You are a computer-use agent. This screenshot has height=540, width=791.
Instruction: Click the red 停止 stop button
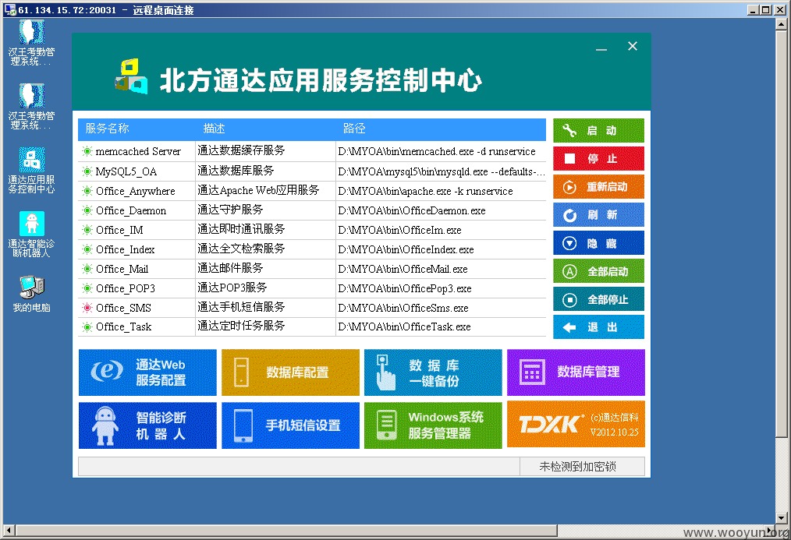pos(598,159)
